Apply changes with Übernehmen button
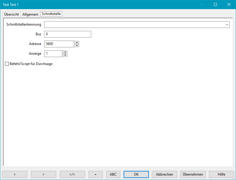The image size is (236, 180). tap(193, 174)
